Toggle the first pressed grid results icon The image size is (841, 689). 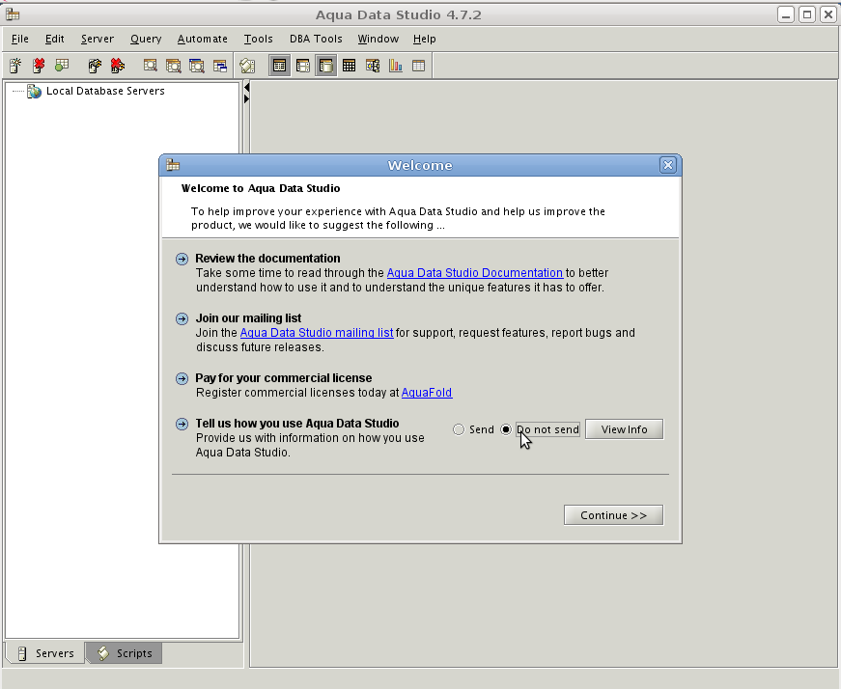[279, 66]
